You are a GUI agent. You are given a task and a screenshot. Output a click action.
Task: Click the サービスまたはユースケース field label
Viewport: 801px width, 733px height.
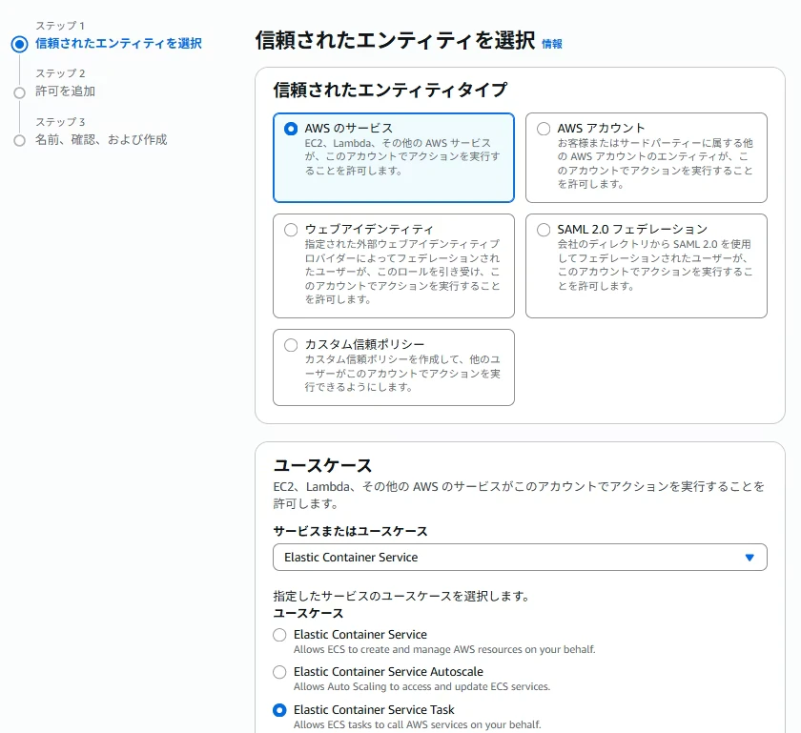click(351, 531)
